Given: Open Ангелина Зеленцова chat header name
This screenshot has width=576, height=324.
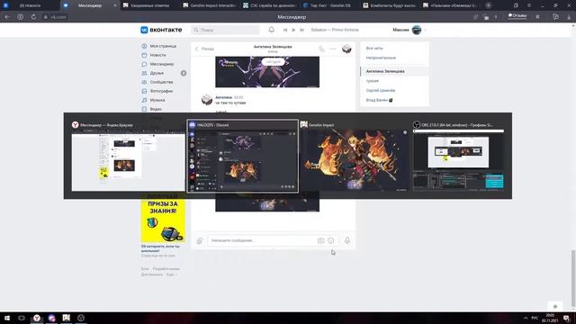Looking at the screenshot, I should point(273,47).
